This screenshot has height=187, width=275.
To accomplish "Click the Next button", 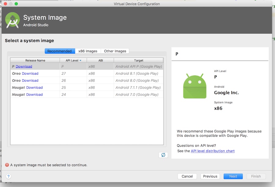I will (x=233, y=176).
